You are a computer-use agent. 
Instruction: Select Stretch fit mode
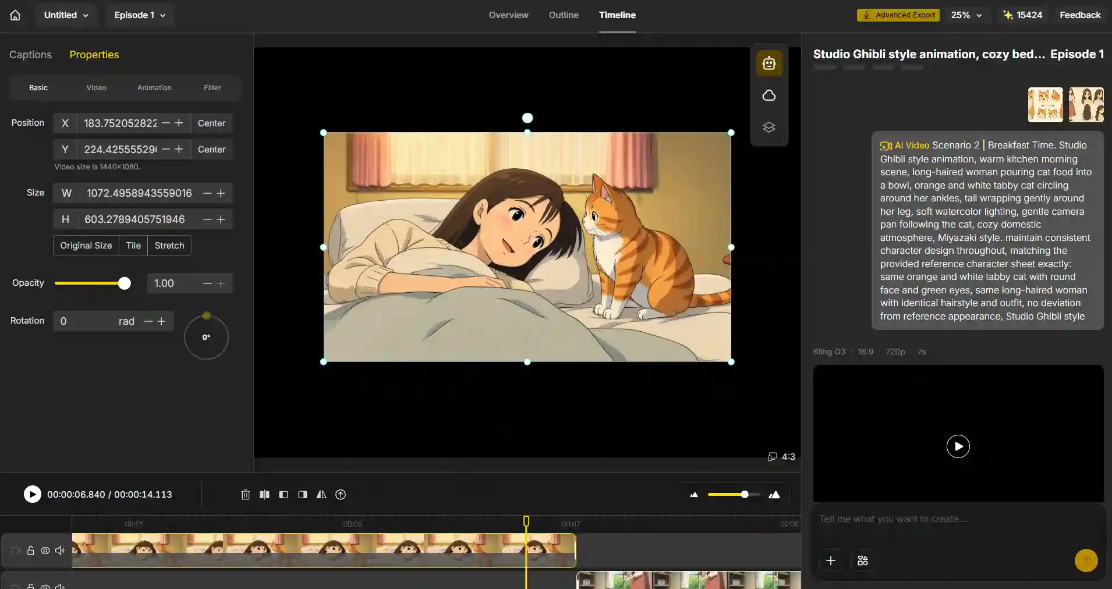coord(169,245)
